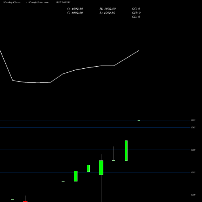The width and height of the screenshot is (202, 202).
Task: Click the 'OH: 0' indicator text
Action: [136, 13]
